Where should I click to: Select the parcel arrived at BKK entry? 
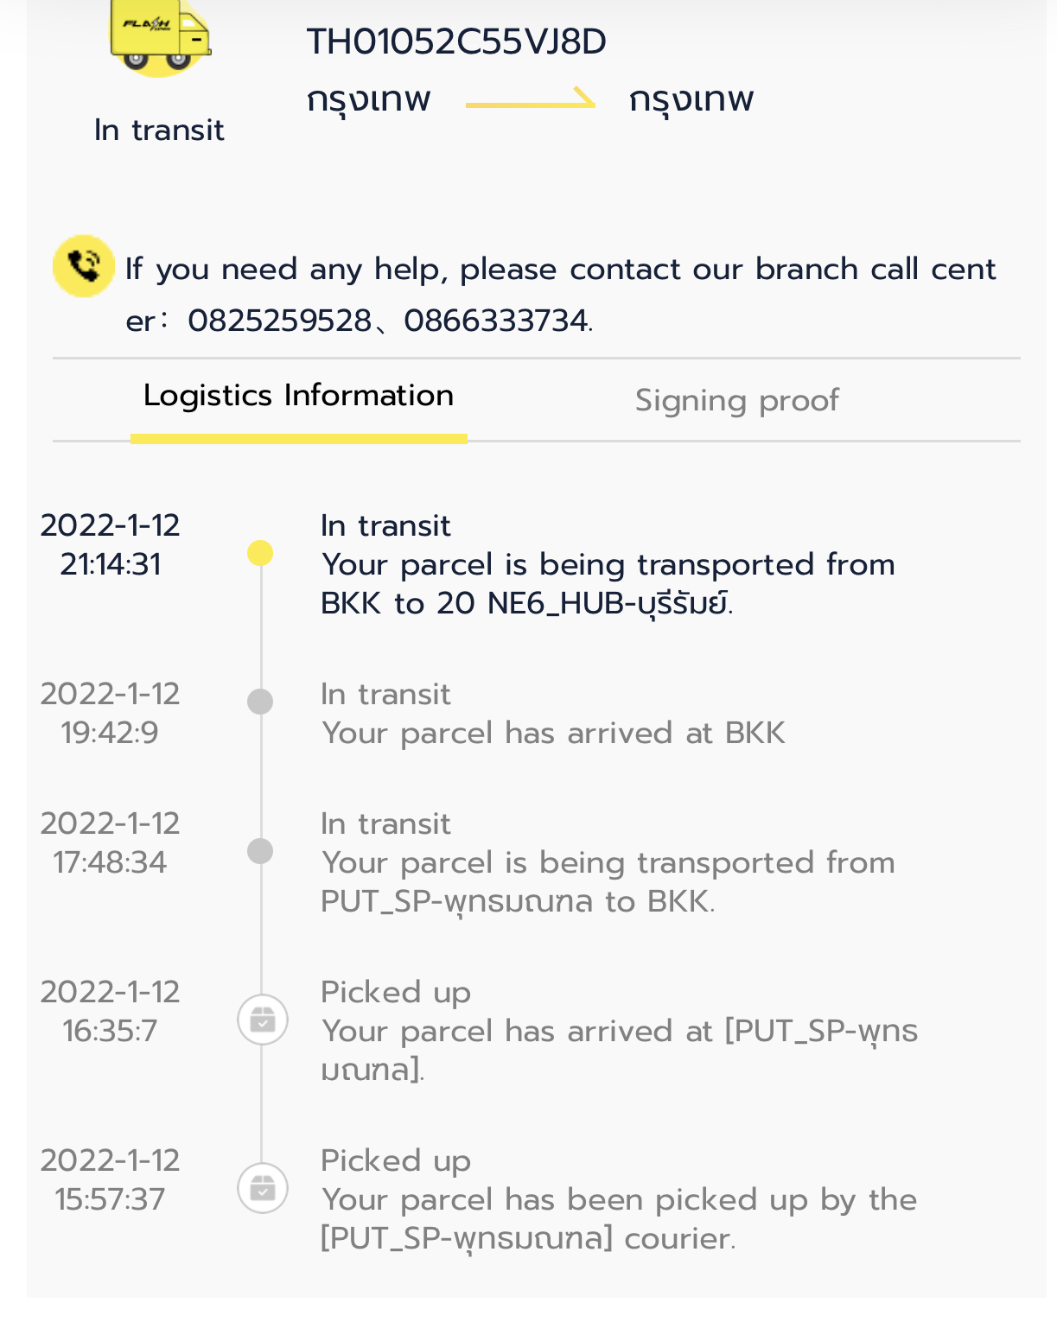click(553, 714)
